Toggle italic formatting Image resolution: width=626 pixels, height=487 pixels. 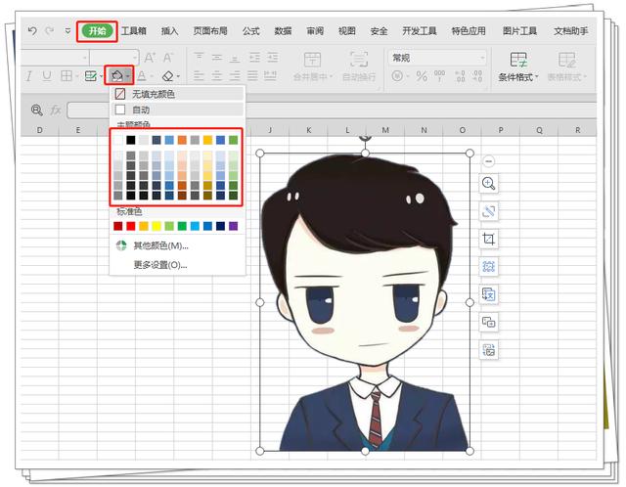coord(28,76)
